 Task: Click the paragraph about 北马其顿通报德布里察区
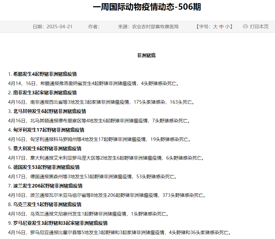pos(99,121)
